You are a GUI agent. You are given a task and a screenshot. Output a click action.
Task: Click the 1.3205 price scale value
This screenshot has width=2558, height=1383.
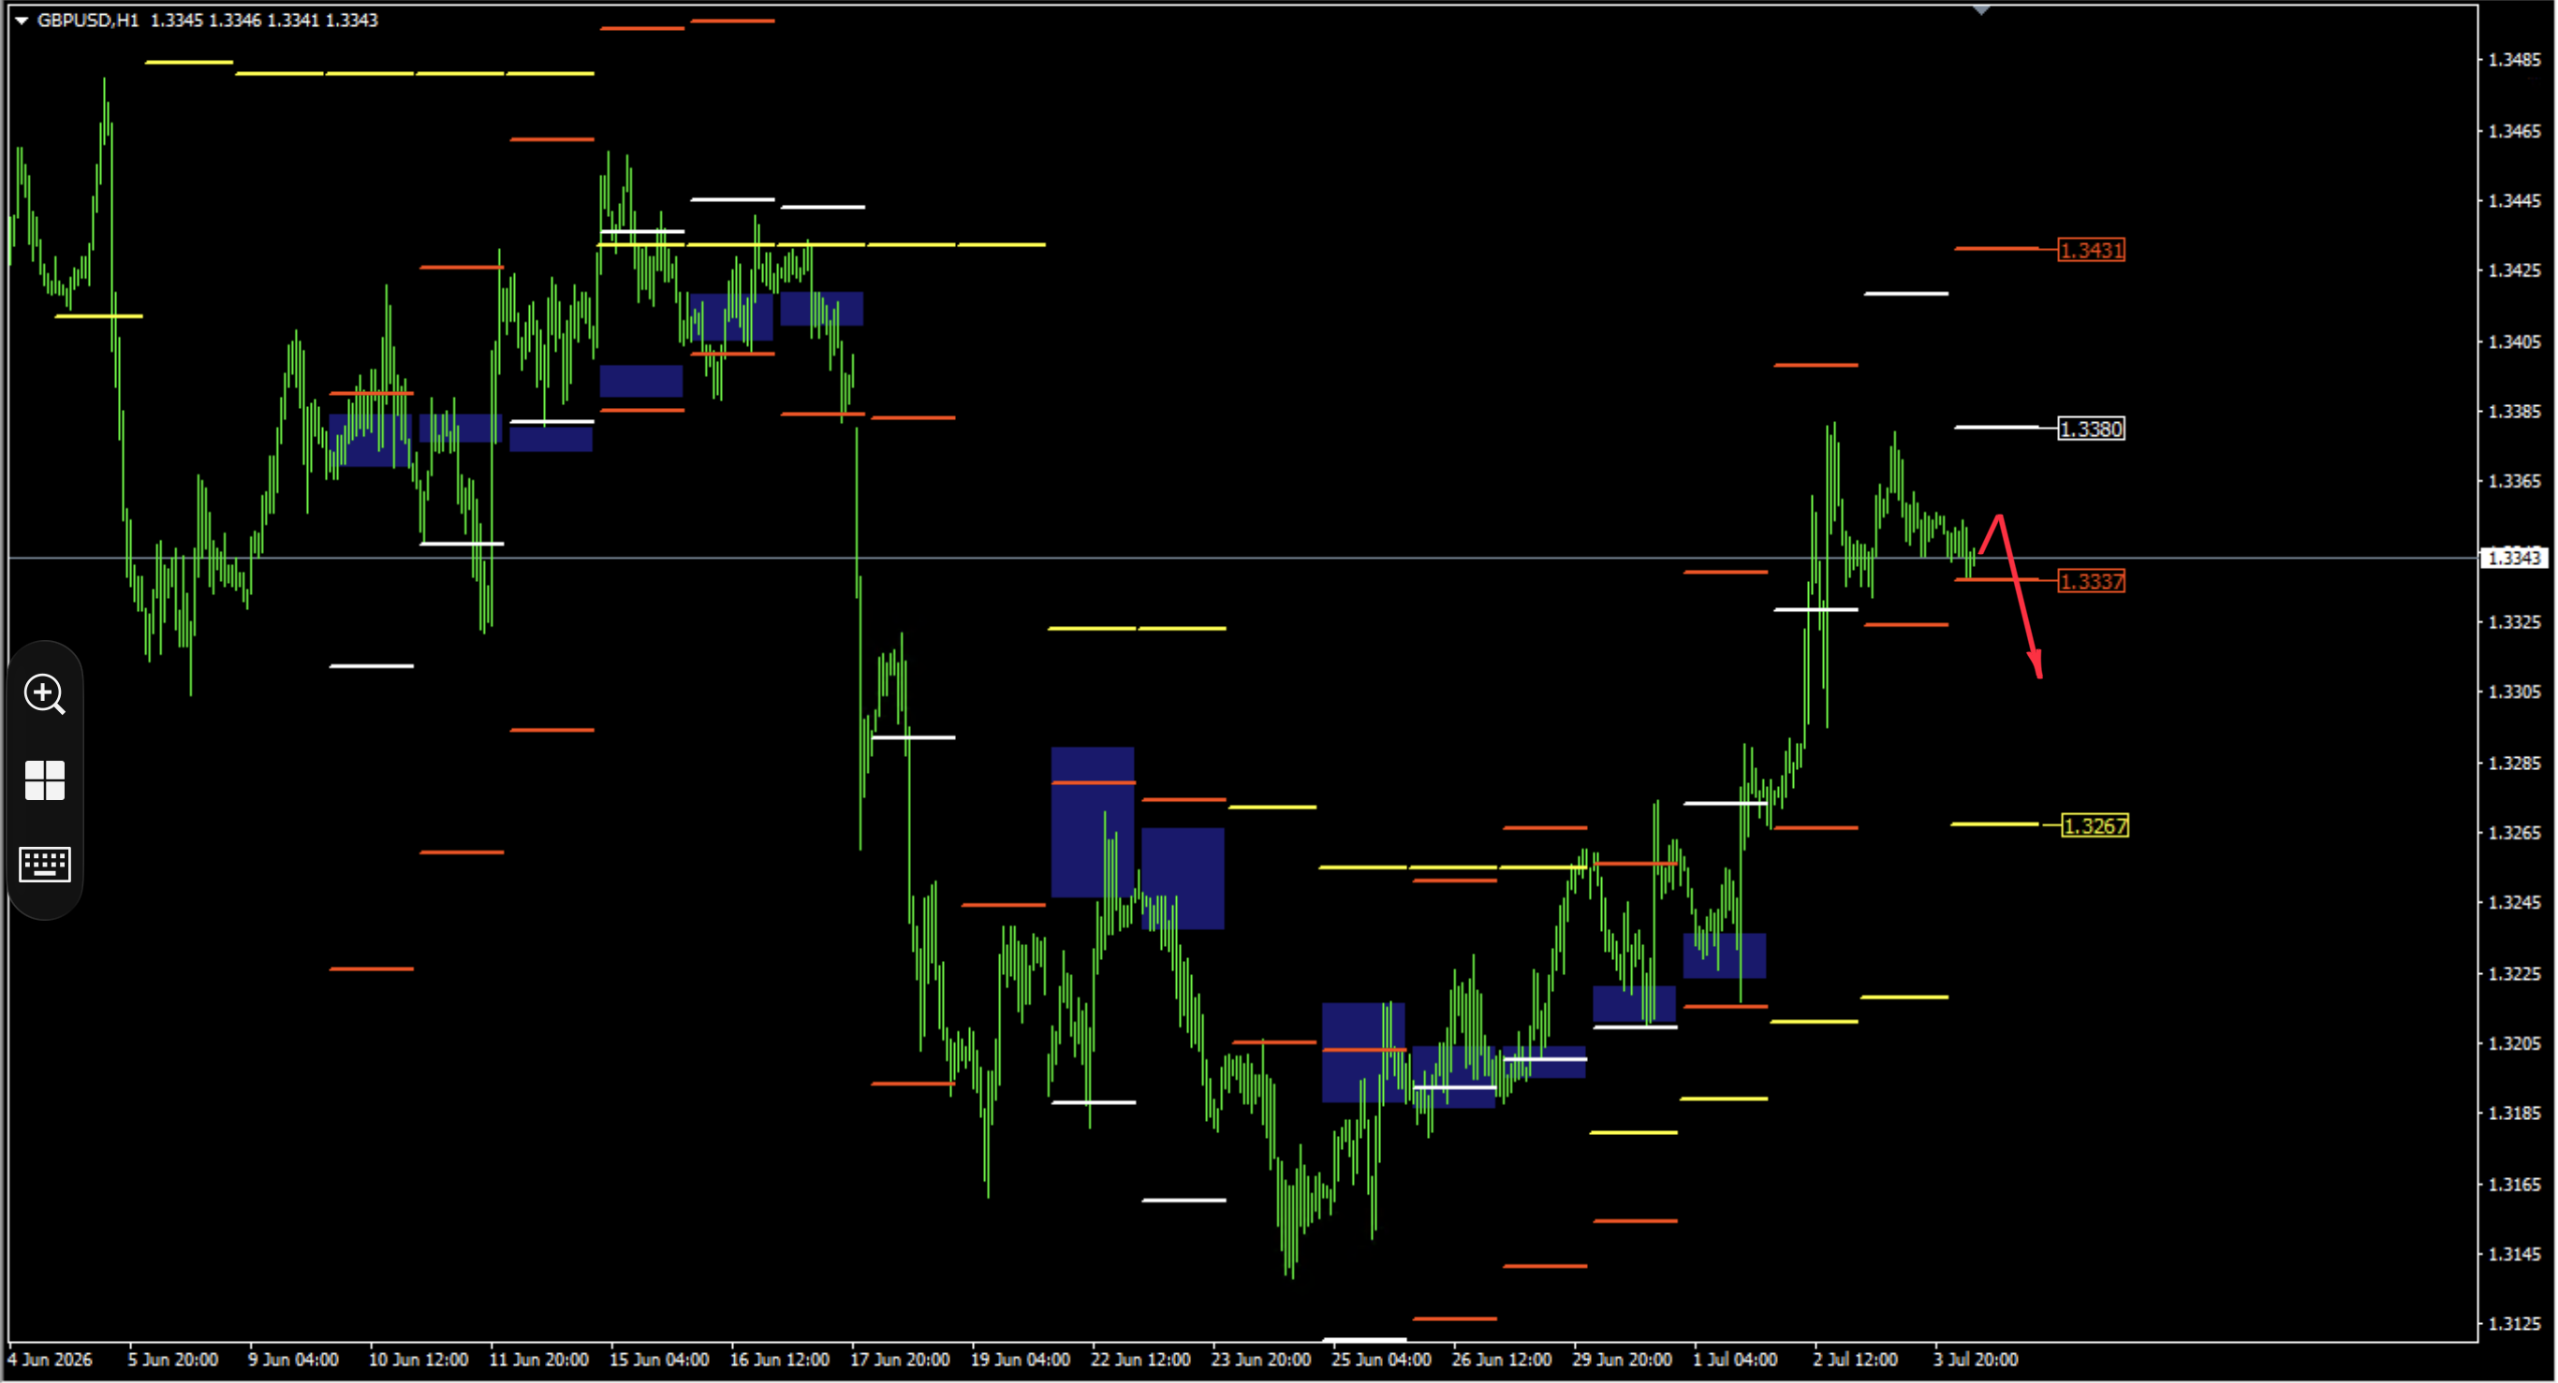tap(2514, 1042)
